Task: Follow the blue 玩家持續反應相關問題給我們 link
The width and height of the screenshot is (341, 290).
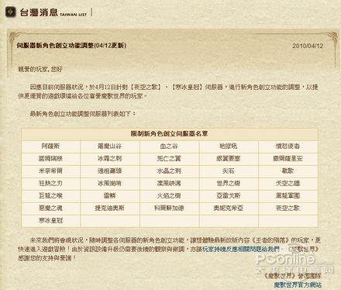Action: coord(241,249)
